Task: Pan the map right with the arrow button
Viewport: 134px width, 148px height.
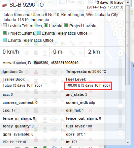Action: pos(125,33)
